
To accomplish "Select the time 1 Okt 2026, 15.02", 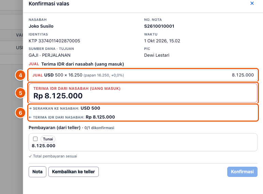I will [162, 41].
